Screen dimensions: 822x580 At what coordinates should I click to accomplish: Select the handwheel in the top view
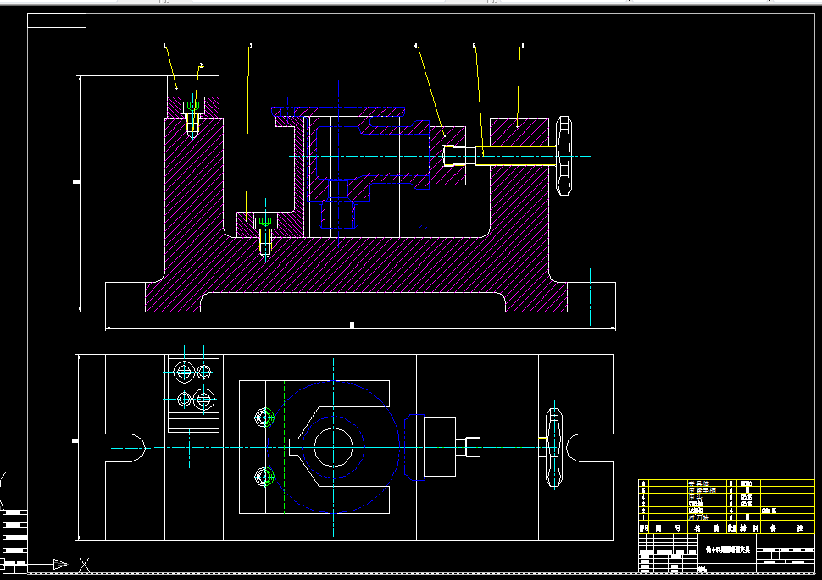point(554,448)
